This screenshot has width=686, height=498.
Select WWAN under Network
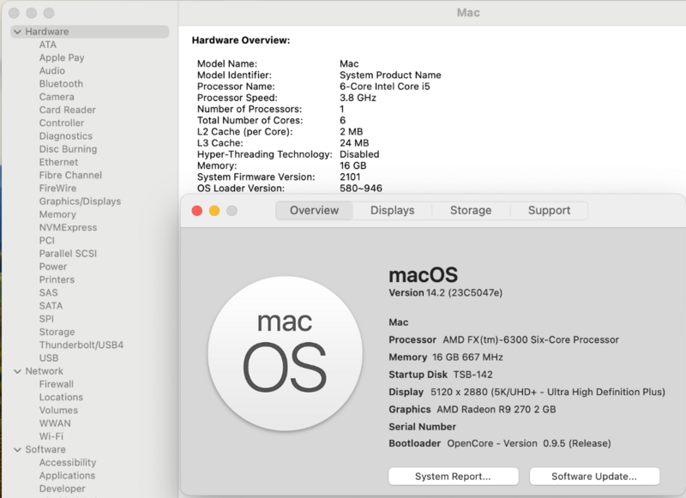click(55, 423)
